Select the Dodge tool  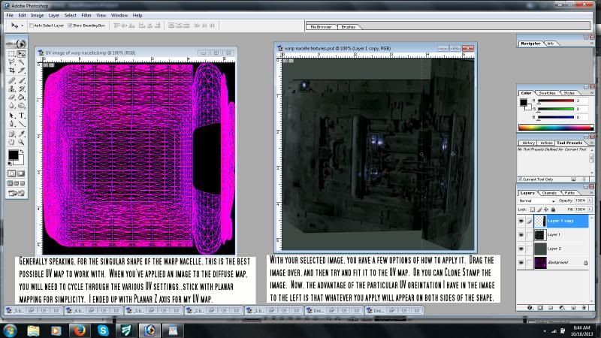point(22,106)
